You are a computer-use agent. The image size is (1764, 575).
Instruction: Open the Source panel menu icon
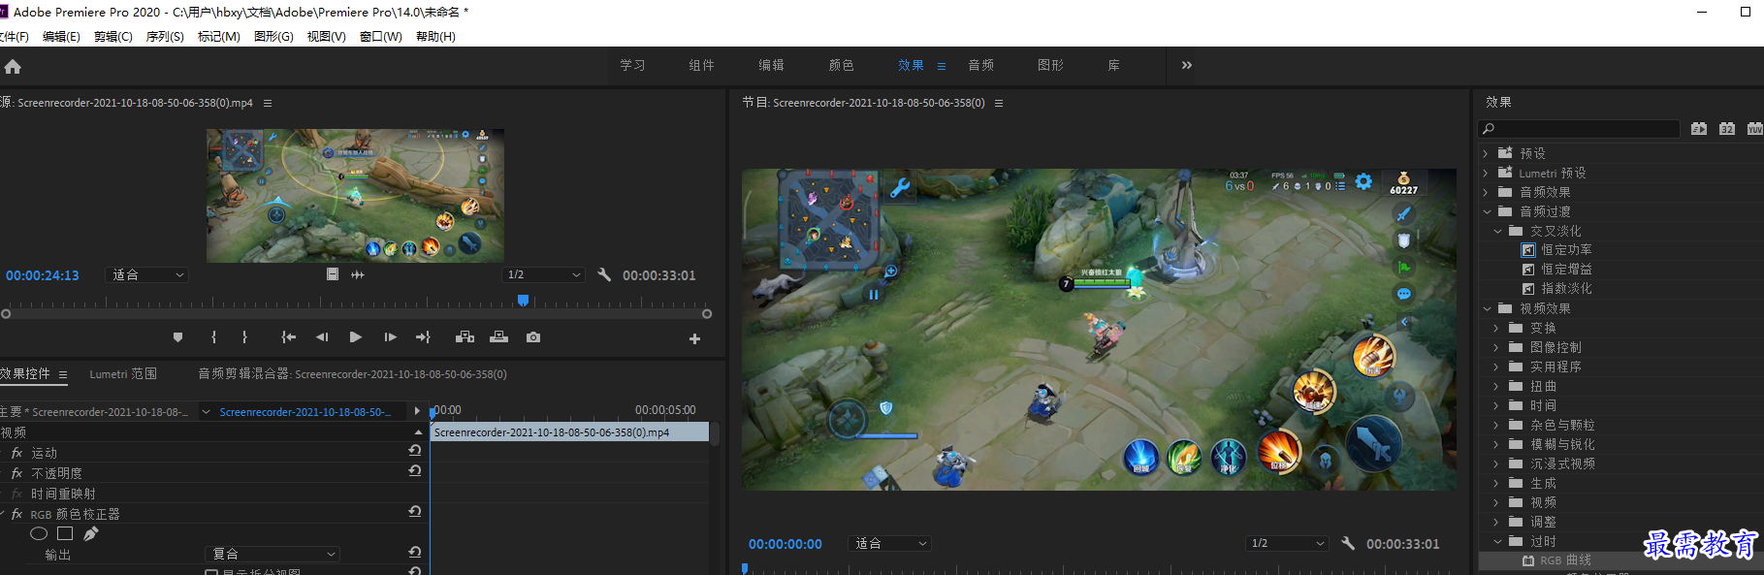tap(268, 103)
